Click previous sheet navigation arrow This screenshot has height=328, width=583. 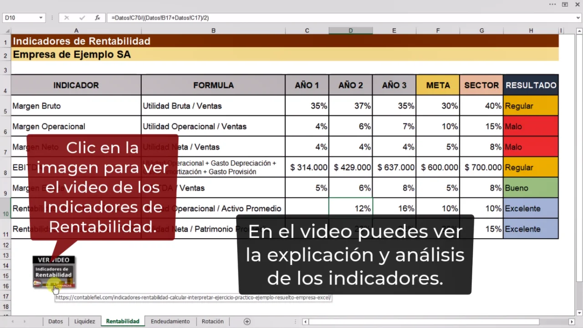13,321
